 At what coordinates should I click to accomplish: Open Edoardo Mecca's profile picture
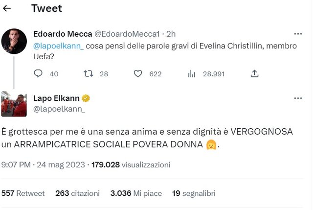(14, 41)
